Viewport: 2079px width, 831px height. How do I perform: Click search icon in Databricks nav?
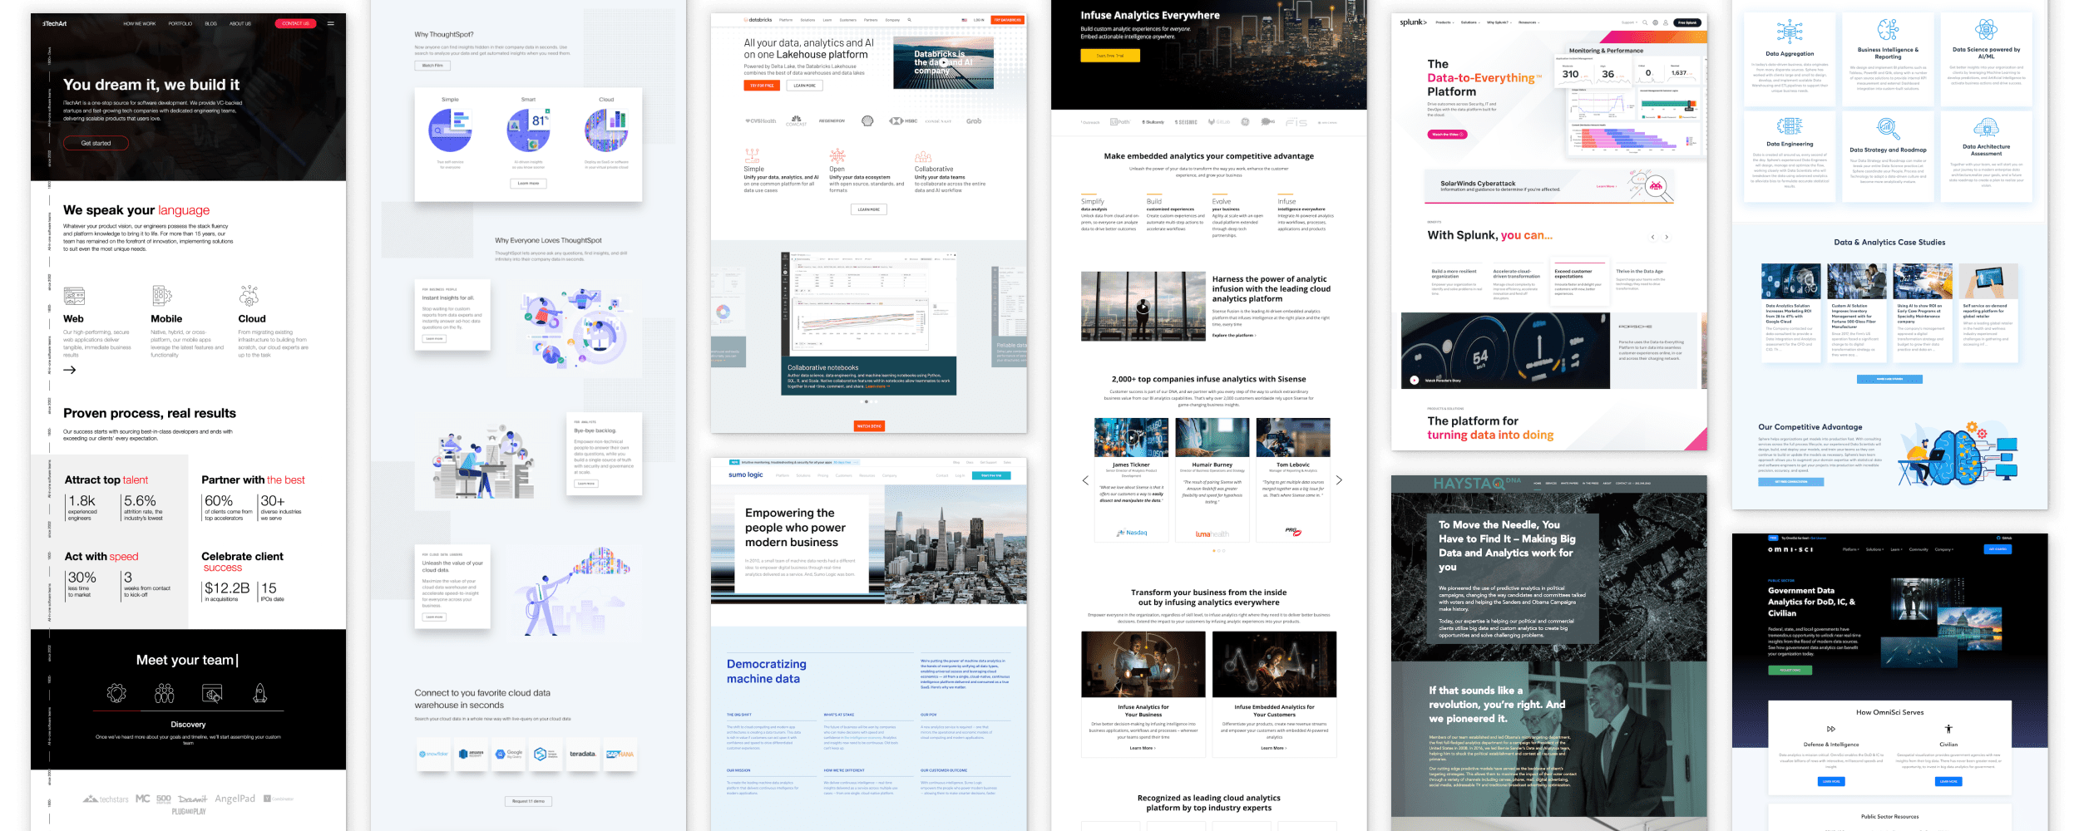pos(910,20)
